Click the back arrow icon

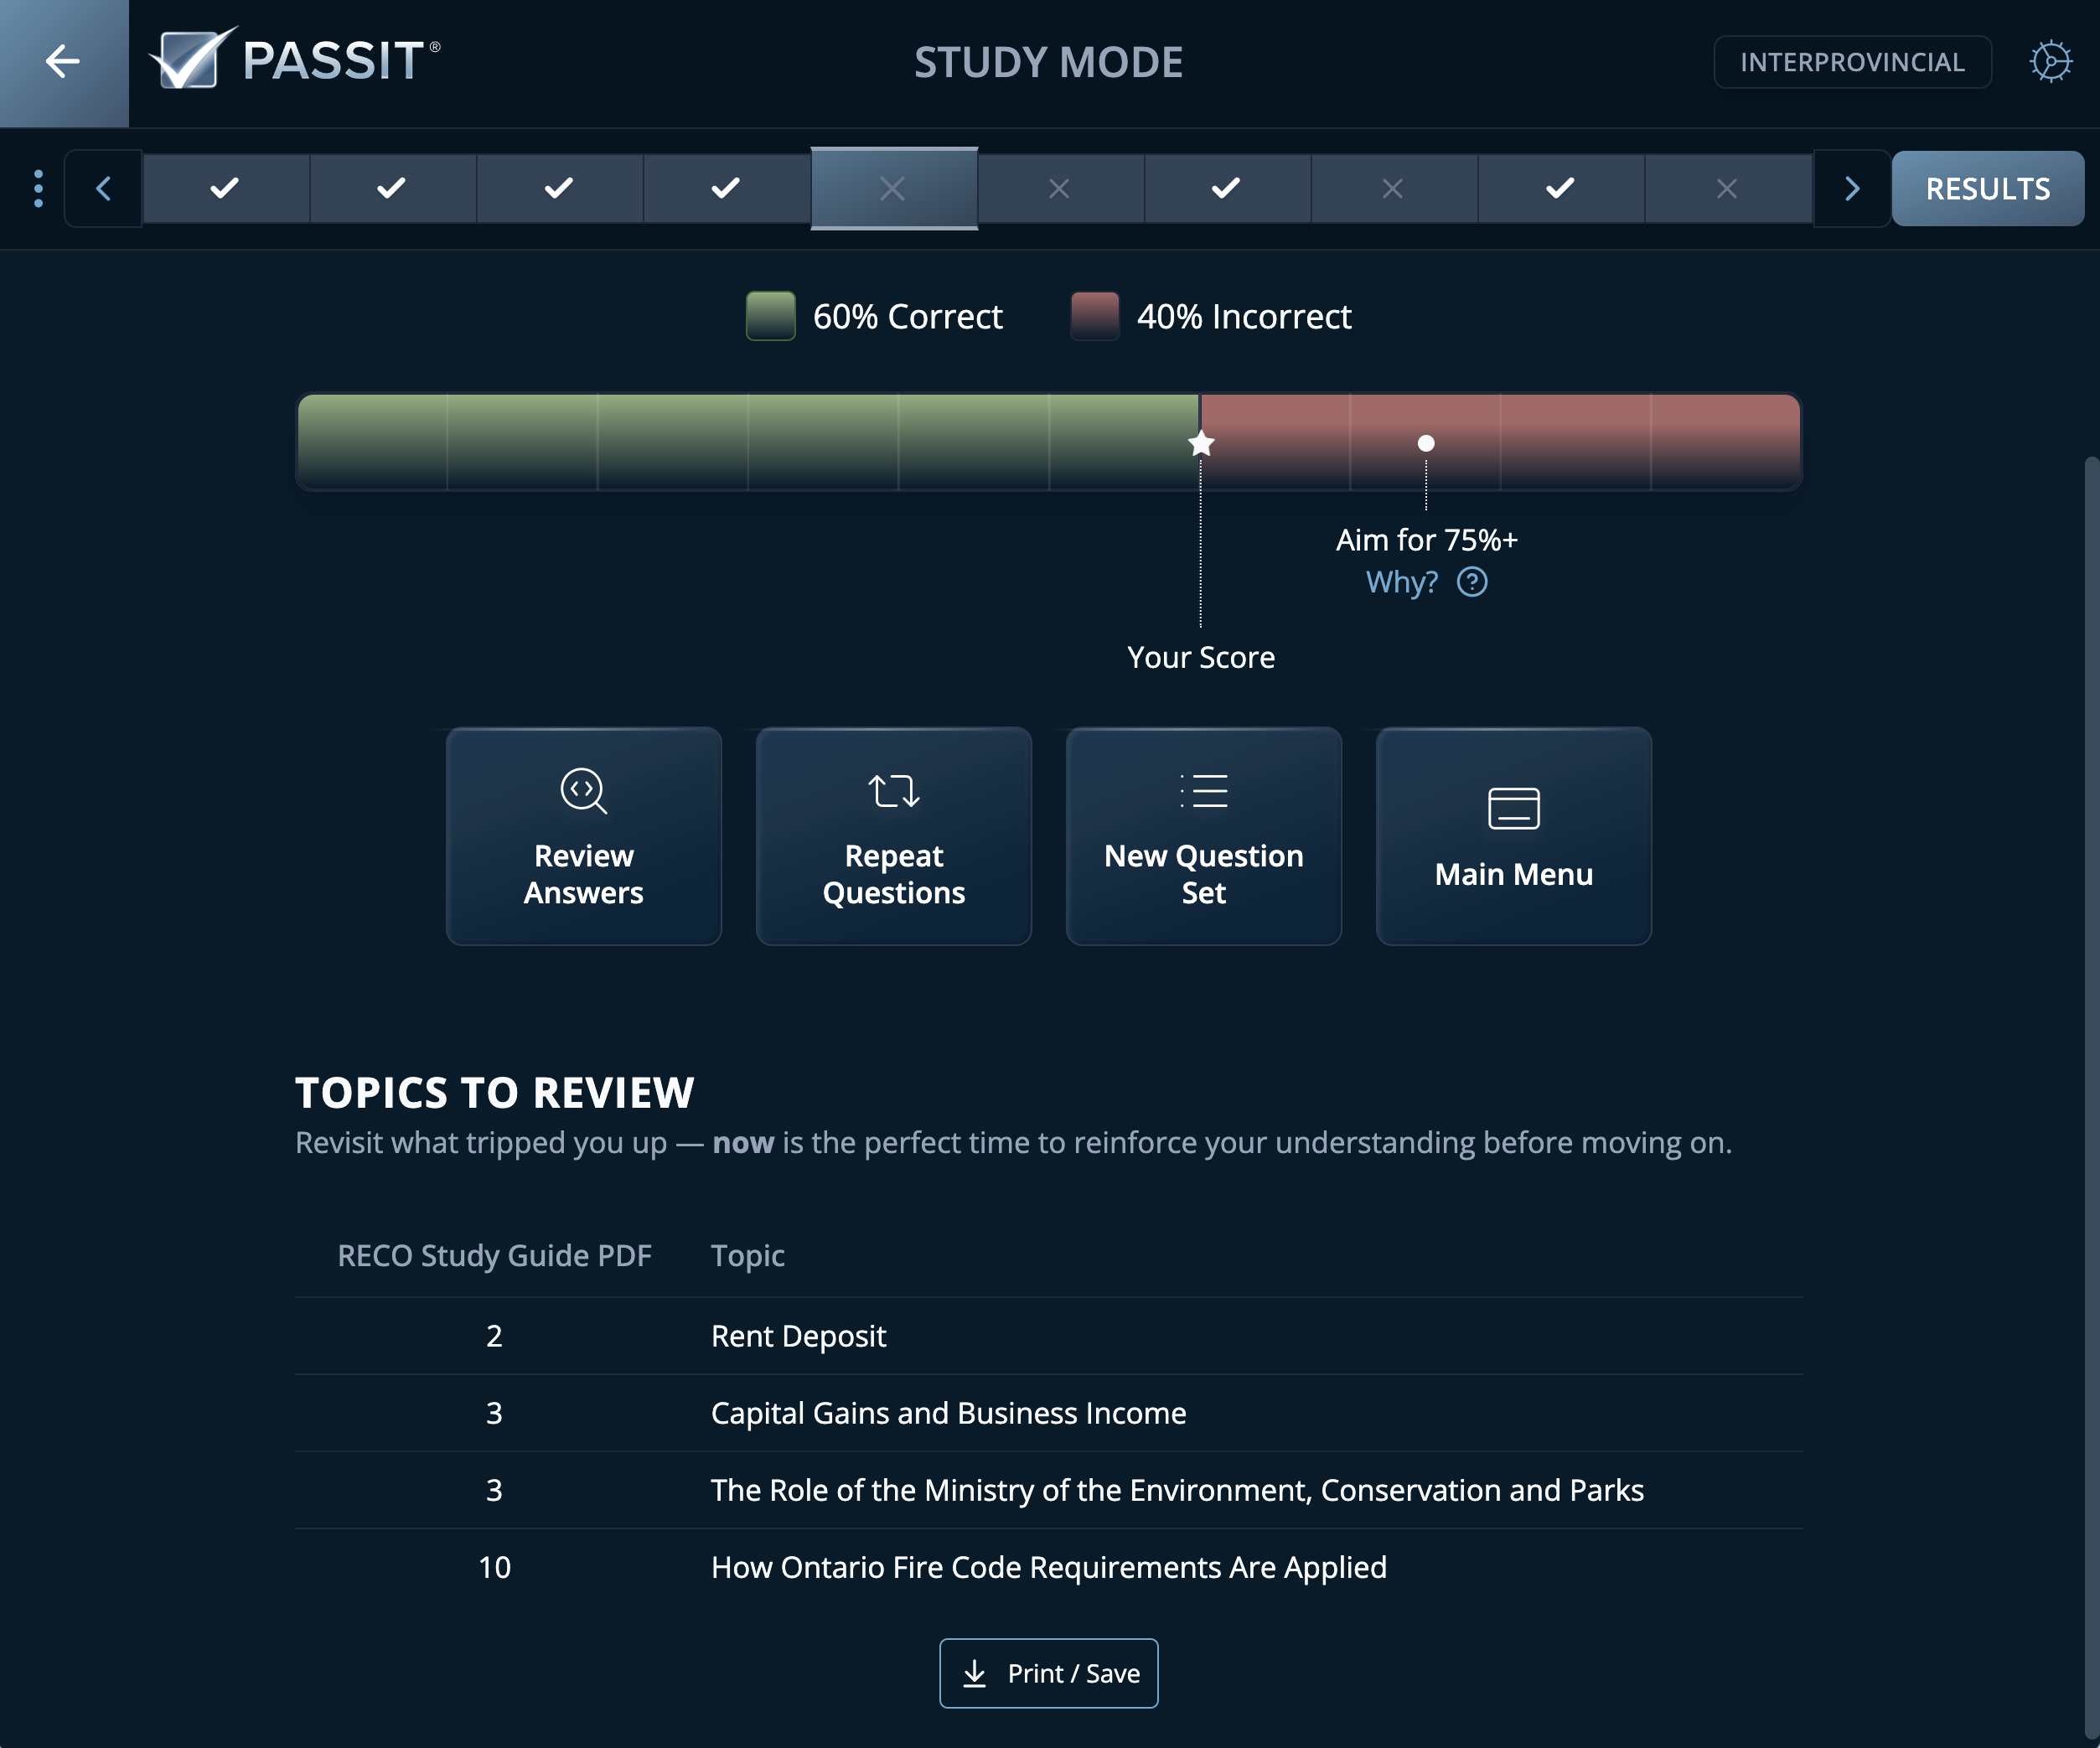point(63,62)
